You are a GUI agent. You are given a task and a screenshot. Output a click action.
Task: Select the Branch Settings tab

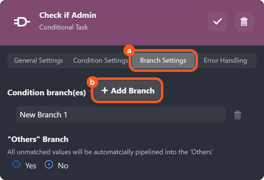point(163,61)
